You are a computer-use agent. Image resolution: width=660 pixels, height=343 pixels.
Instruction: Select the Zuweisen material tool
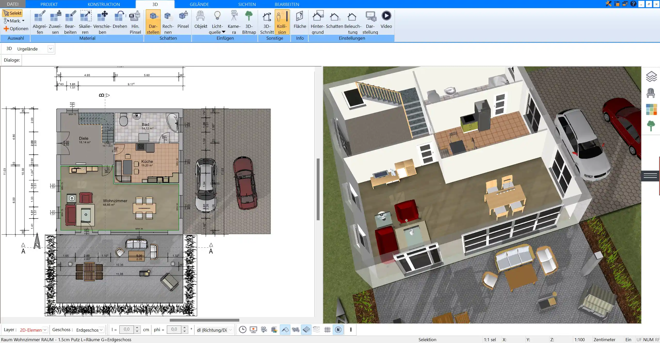(x=55, y=22)
